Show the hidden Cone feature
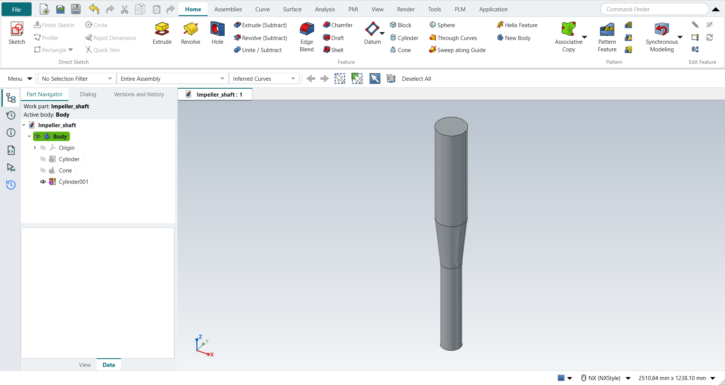Screen dimensions: 725x385 point(43,170)
